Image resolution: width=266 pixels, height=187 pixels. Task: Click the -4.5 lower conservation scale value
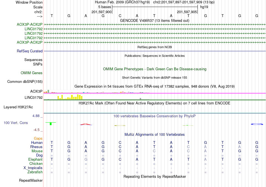[x=36, y=130]
